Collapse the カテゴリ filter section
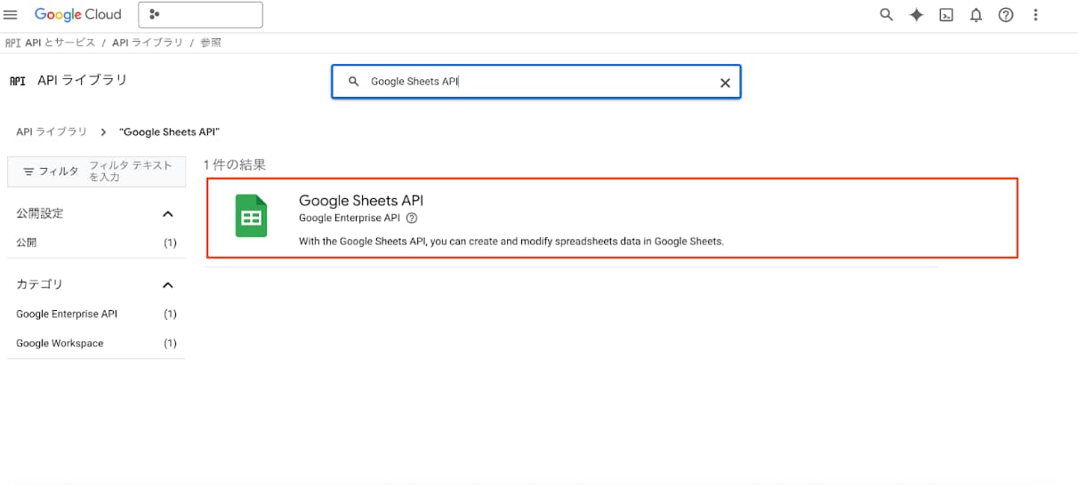 [x=167, y=285]
